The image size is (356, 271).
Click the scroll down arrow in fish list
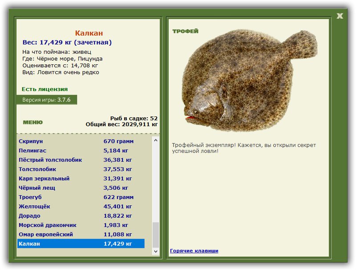[x=156, y=251]
